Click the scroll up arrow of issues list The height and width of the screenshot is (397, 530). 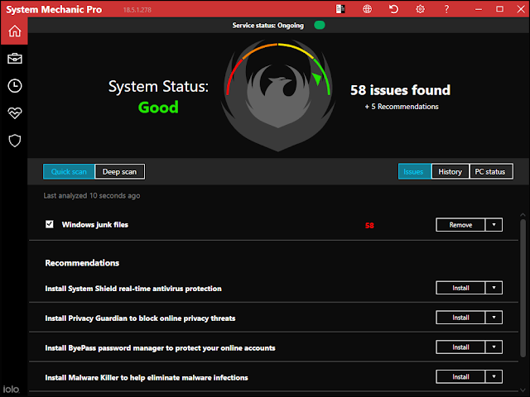(523, 215)
